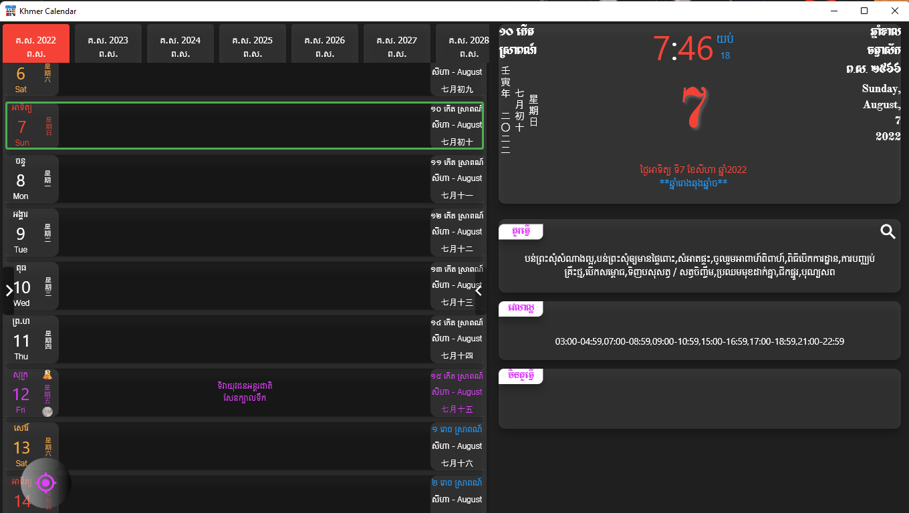Click lunar date 七月十二 on Tuesday 9 row

[457, 248]
